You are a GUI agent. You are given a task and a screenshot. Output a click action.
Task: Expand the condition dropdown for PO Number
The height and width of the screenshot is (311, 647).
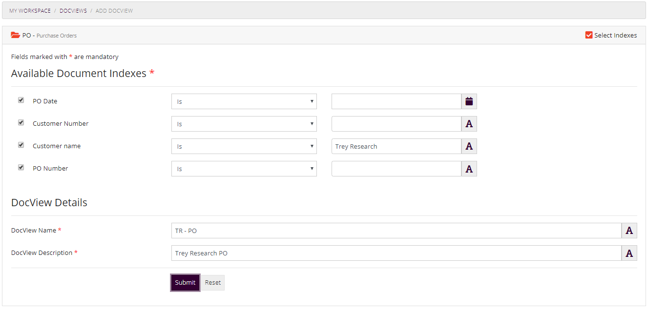244,168
